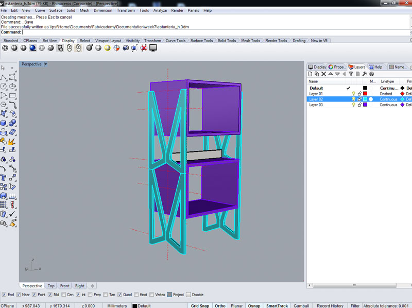Toggle Layer 03 lock icon
412x308 pixels.
click(359, 105)
